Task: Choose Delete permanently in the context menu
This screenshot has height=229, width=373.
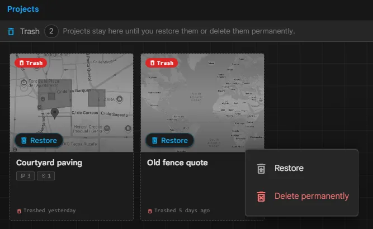Action: (x=301, y=196)
